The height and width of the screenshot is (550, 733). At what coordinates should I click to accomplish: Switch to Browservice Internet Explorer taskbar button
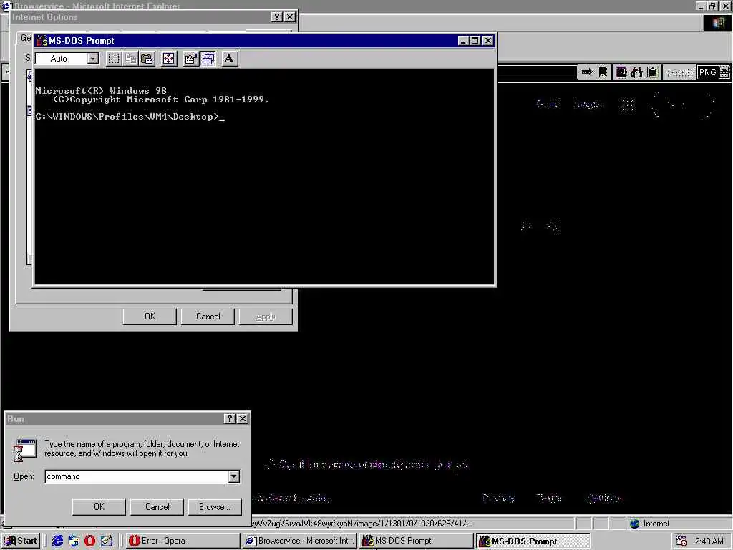coord(300,541)
